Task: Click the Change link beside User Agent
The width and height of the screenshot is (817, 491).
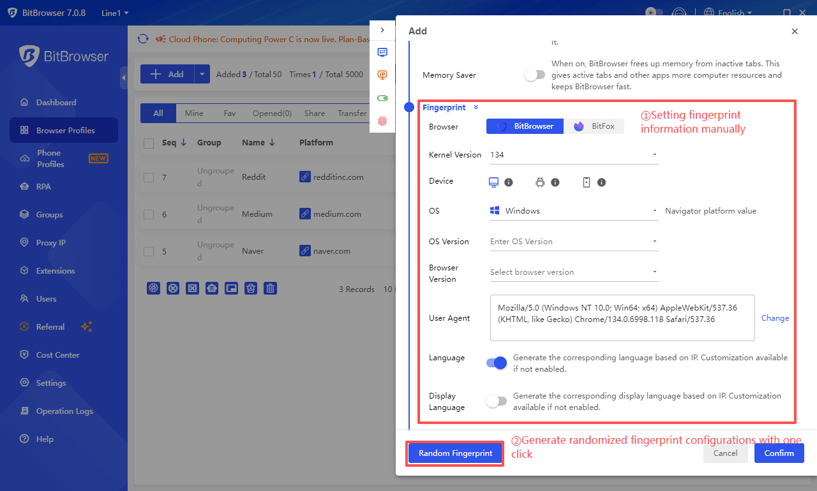Action: click(x=775, y=318)
